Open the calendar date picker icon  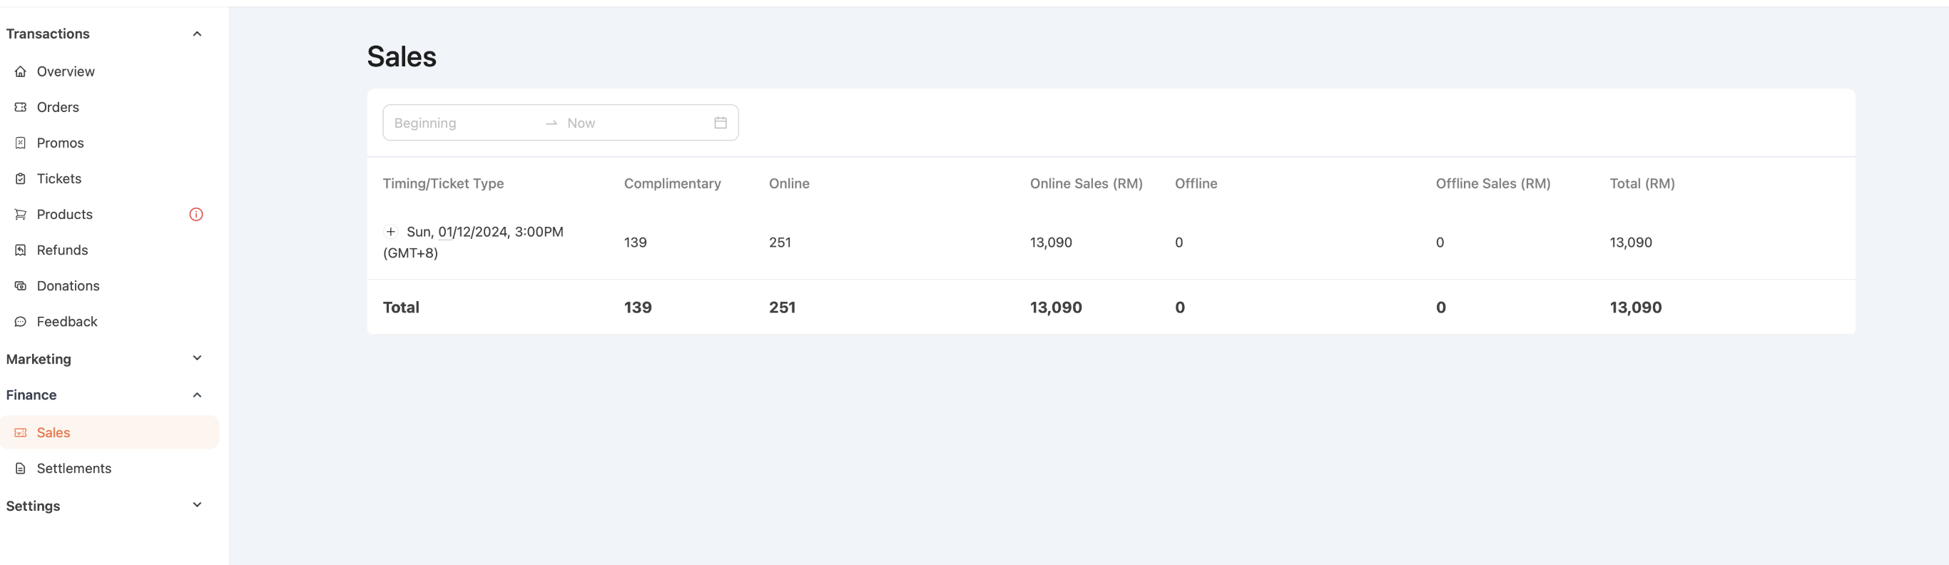pos(720,123)
